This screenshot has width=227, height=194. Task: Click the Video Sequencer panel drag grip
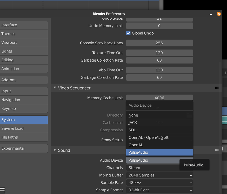coord(217,88)
